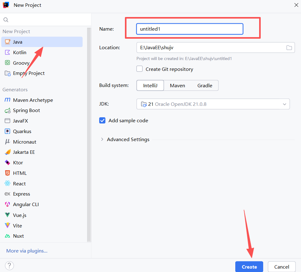Choose JavaFX generator
The width and height of the screenshot is (301, 272).
tap(42, 121)
